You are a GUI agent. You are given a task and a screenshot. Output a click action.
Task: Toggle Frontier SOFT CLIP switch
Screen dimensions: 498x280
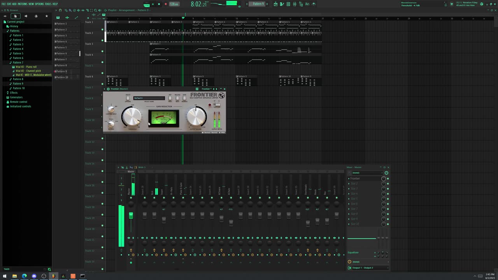point(217,105)
